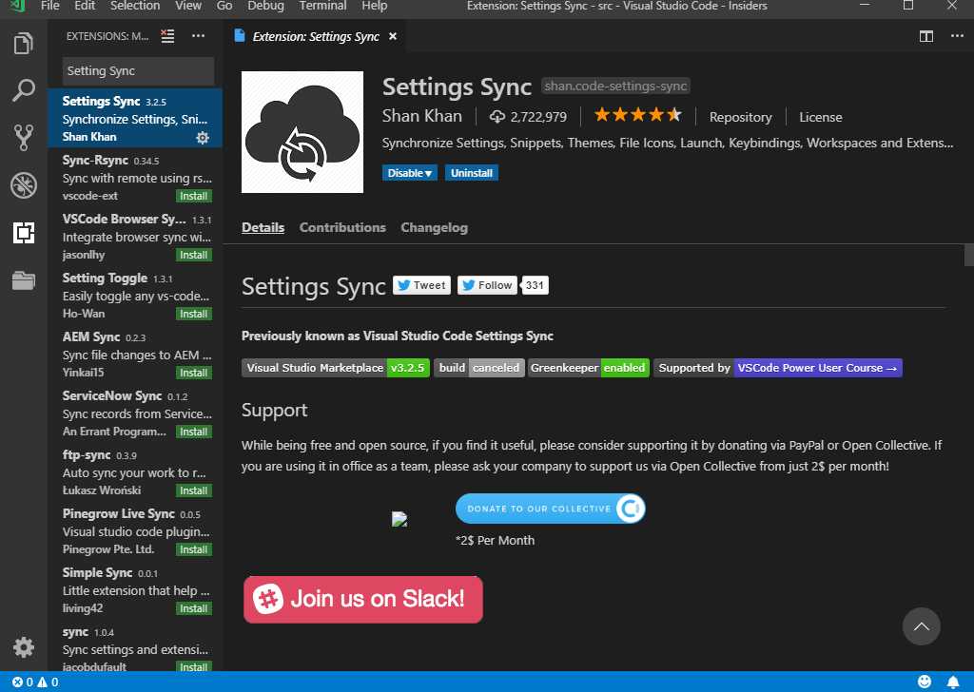Click the 2,722,979 download count
The width and height of the screenshot is (974, 692).
[x=528, y=117]
